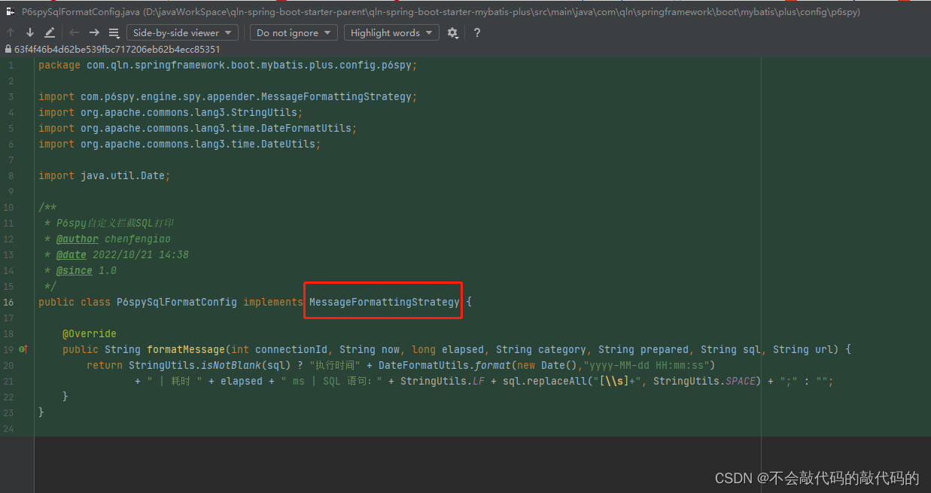Open the Side-by-side viewer dropdown
This screenshot has width=931, height=493.
click(x=182, y=32)
